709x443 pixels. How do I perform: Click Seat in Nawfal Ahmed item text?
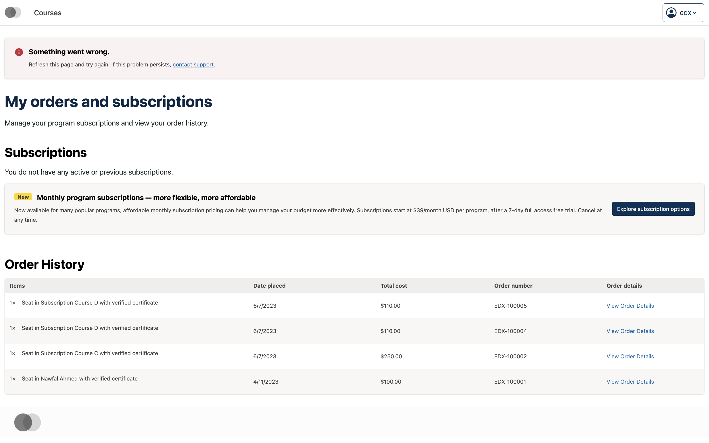pos(80,379)
